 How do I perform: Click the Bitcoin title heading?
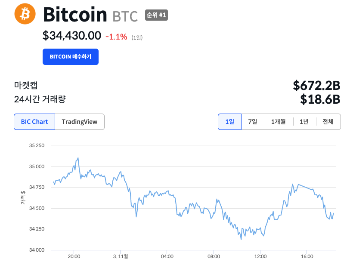[x=75, y=15]
